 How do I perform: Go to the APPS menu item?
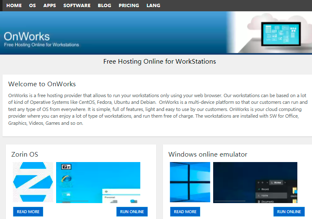point(49,5)
